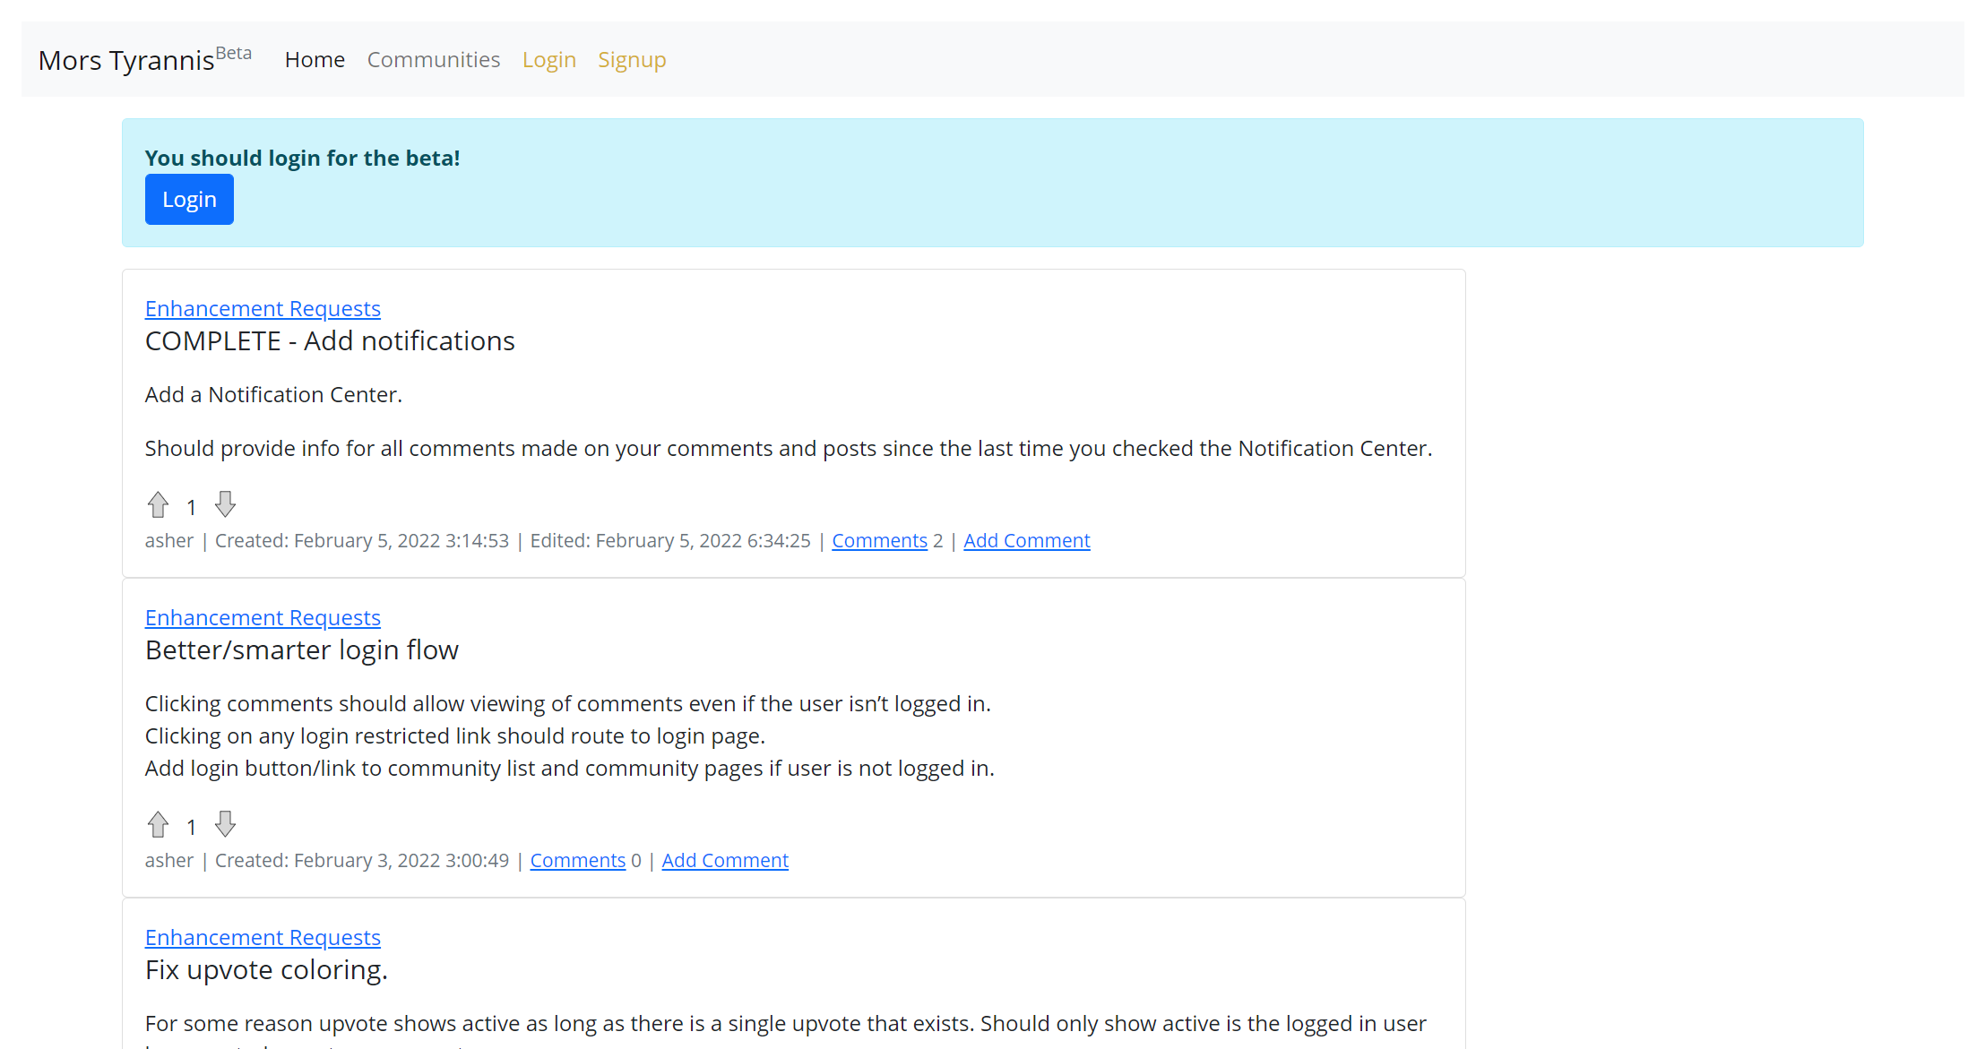Downvote the Better/smarter login flow post
Screen dimensions: 1985x1049
click(x=225, y=823)
